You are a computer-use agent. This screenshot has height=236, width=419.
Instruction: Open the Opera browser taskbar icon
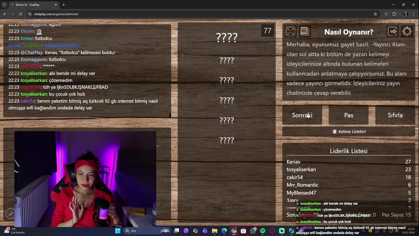[x=272, y=231]
